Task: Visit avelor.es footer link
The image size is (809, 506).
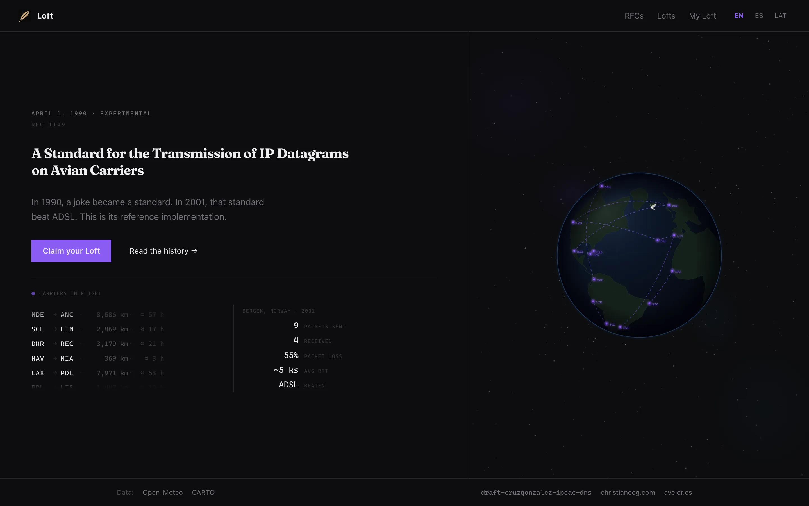Action: pyautogui.click(x=678, y=492)
